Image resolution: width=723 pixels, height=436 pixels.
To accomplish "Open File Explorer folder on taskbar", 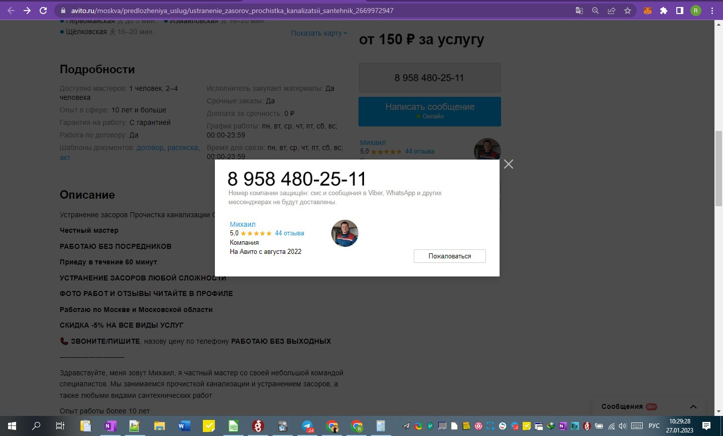I will 159,426.
